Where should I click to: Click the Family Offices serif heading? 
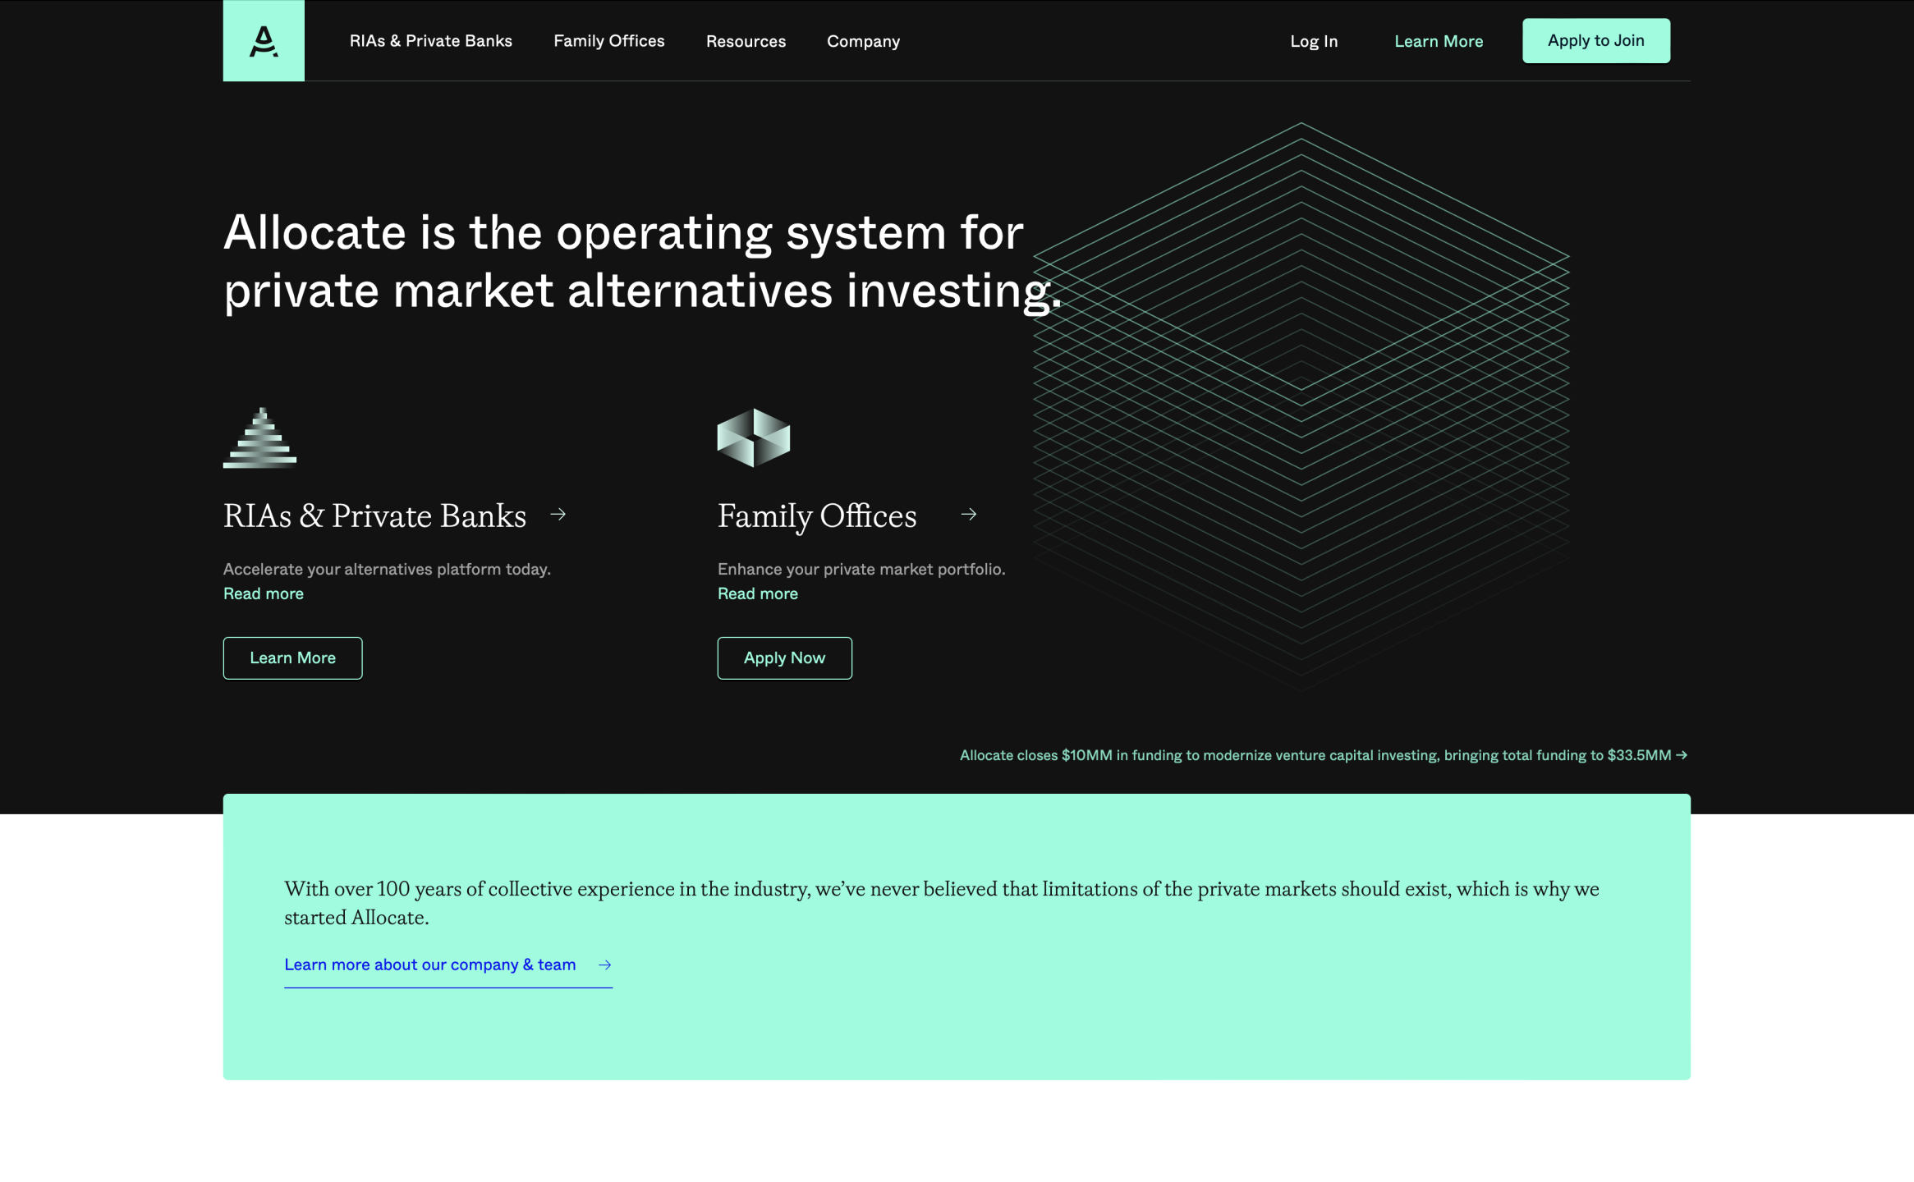coord(817,516)
